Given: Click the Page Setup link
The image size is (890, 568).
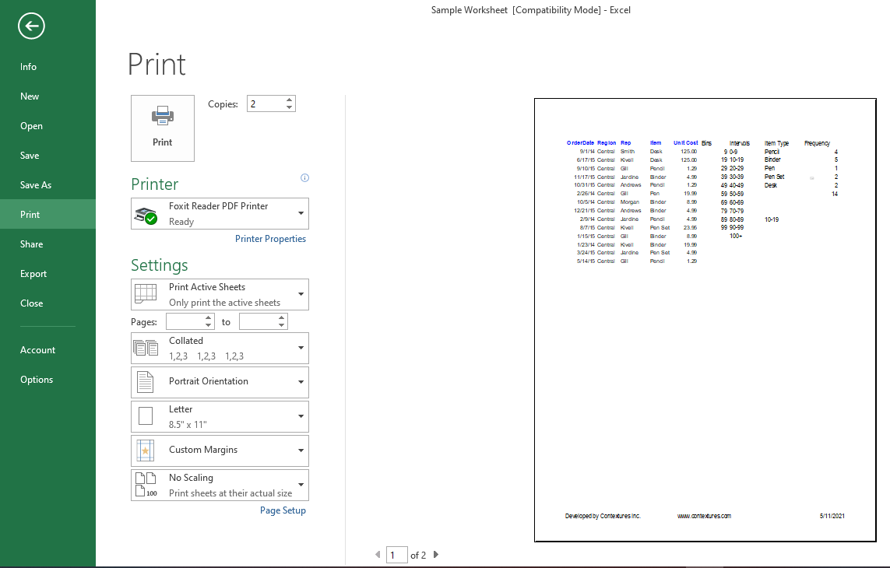Looking at the screenshot, I should coord(283,510).
